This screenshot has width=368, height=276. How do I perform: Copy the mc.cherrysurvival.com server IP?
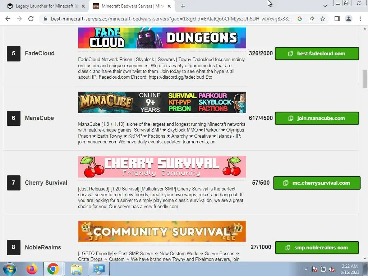tap(317, 183)
